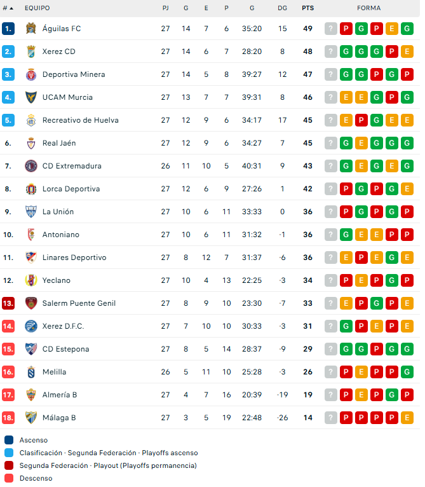This screenshot has height=487, width=425.
Task: Click the Recreativo de Huelva crest
Action: point(30,120)
